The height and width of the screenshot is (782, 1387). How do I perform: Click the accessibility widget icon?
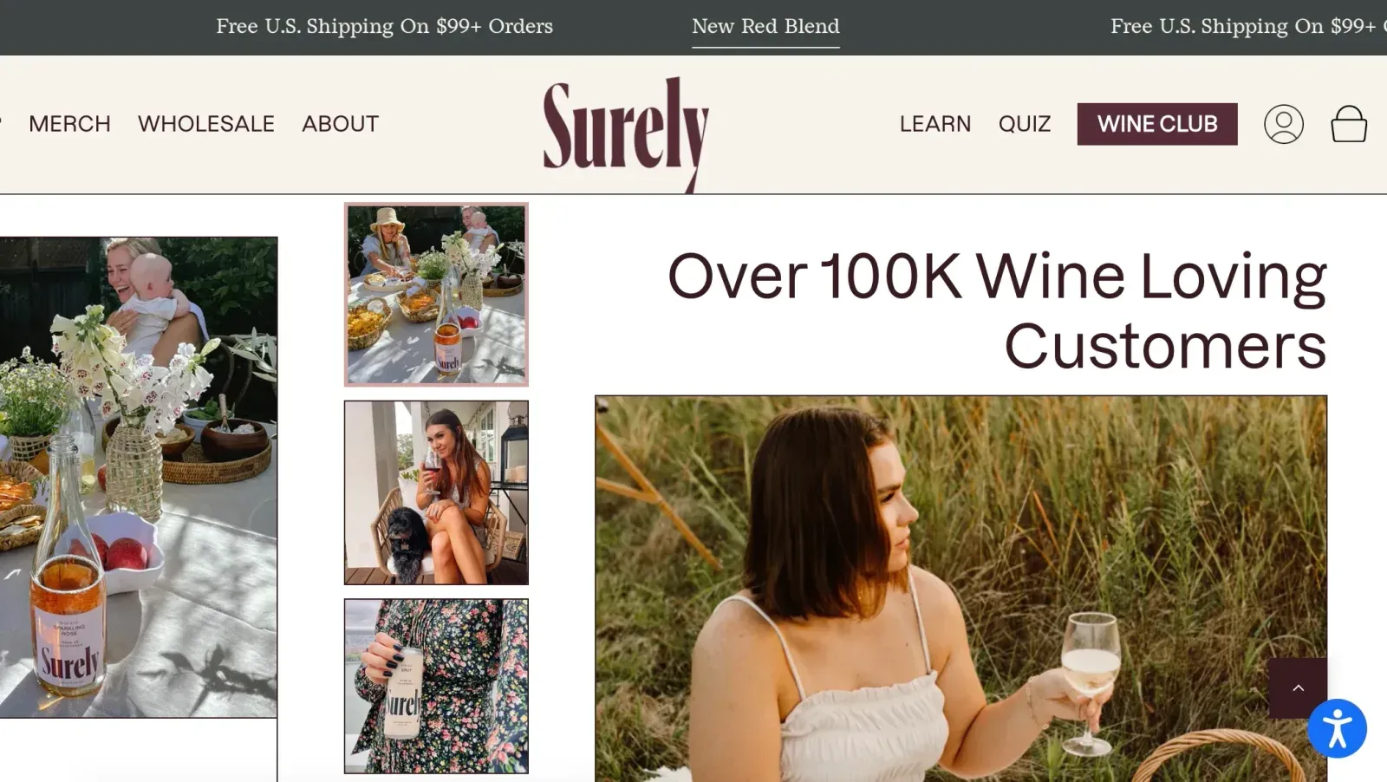1337,728
